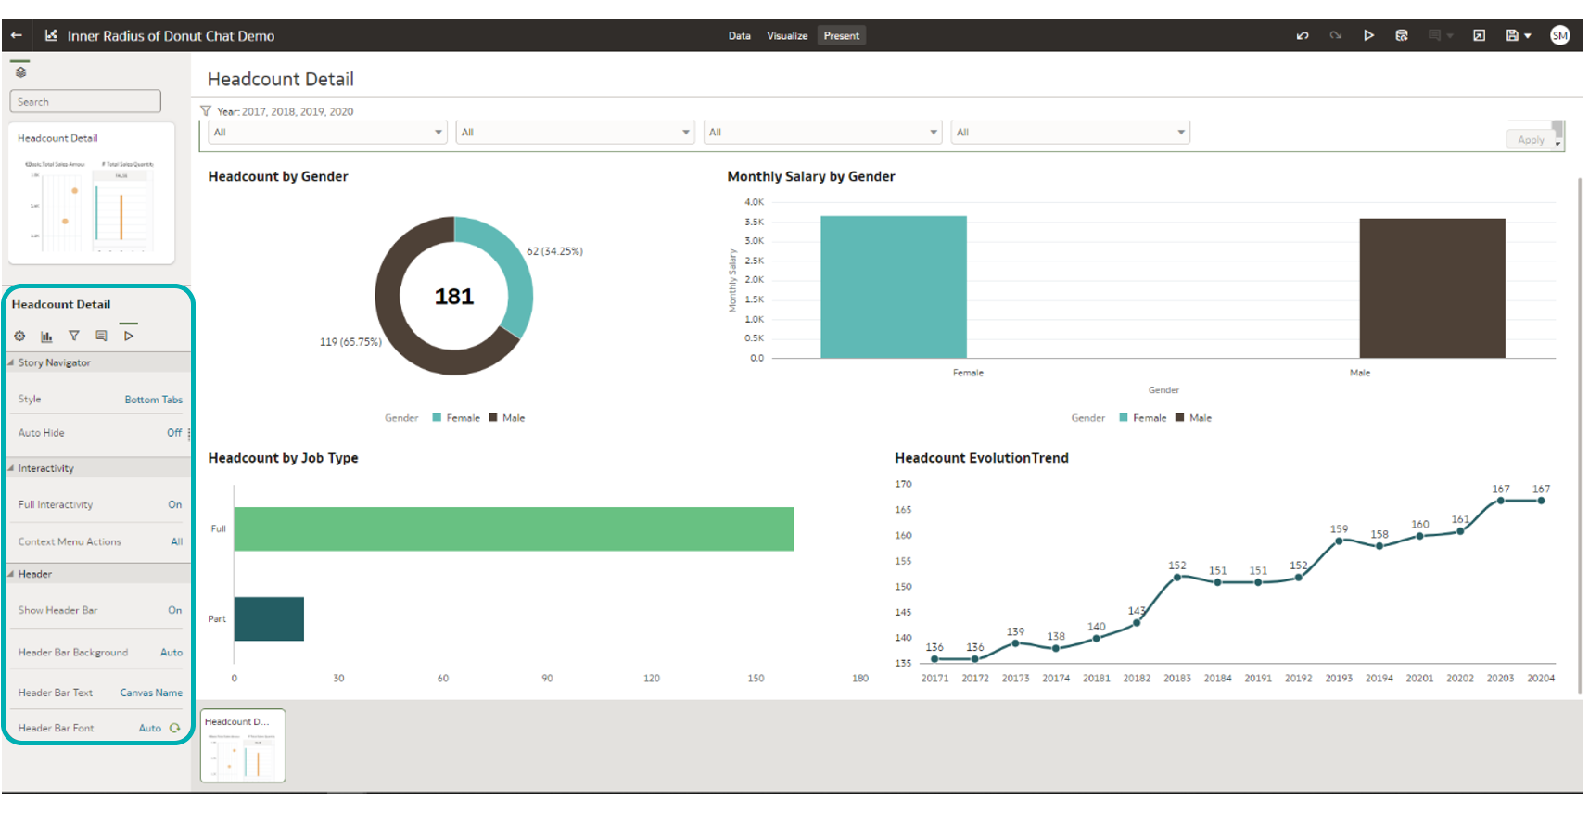Viewport: 1589px width, 814px height.
Task: Click the filter funnel icon beside Year
Action: tap(206, 111)
